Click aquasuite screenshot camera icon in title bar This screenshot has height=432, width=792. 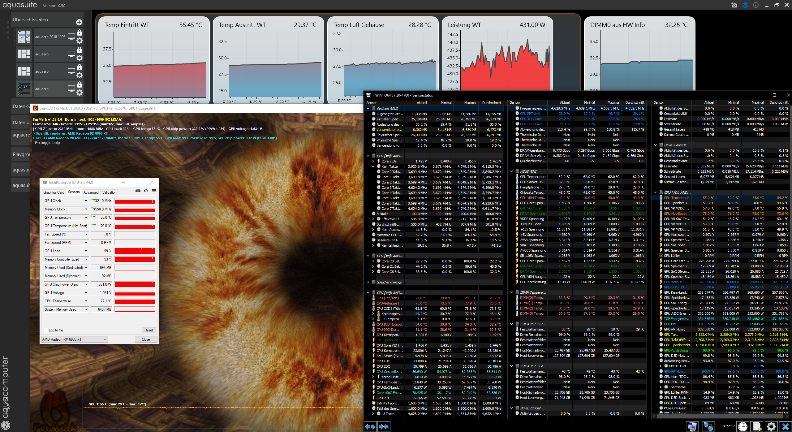pyautogui.click(x=734, y=5)
